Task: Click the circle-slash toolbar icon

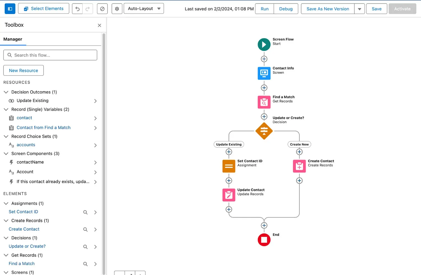Action: pyautogui.click(x=102, y=9)
